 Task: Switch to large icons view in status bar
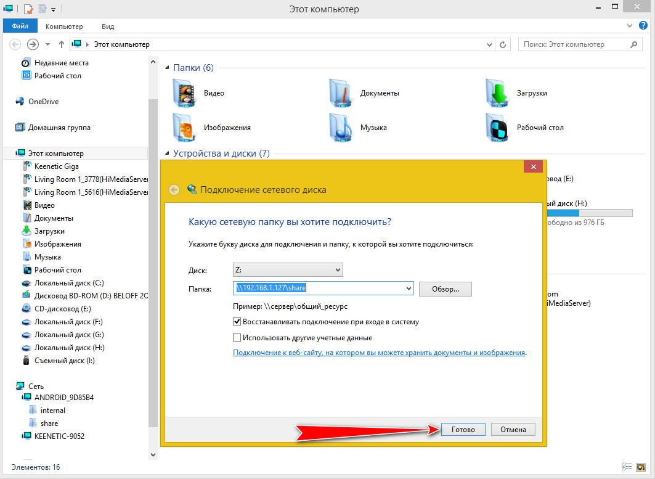click(640, 467)
